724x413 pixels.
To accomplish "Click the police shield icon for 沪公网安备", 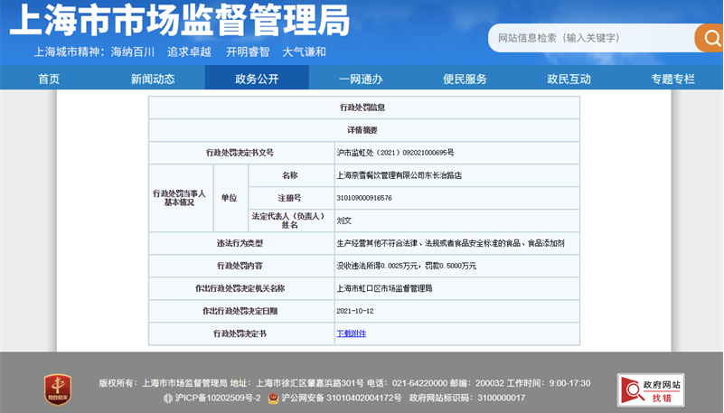I will pos(273,398).
